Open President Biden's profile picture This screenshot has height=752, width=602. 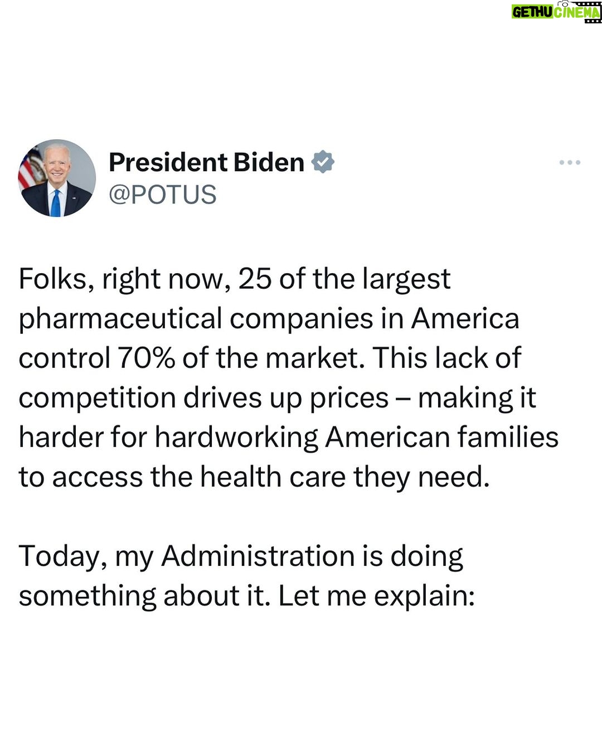[x=57, y=178]
